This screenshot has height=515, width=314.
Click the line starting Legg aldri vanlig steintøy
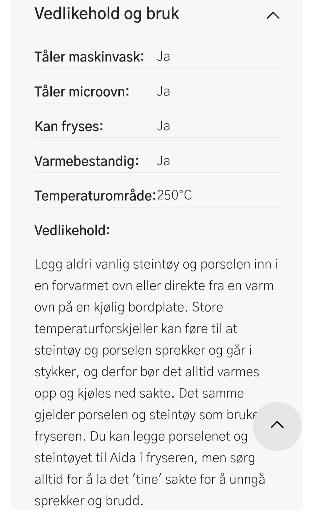point(156,264)
